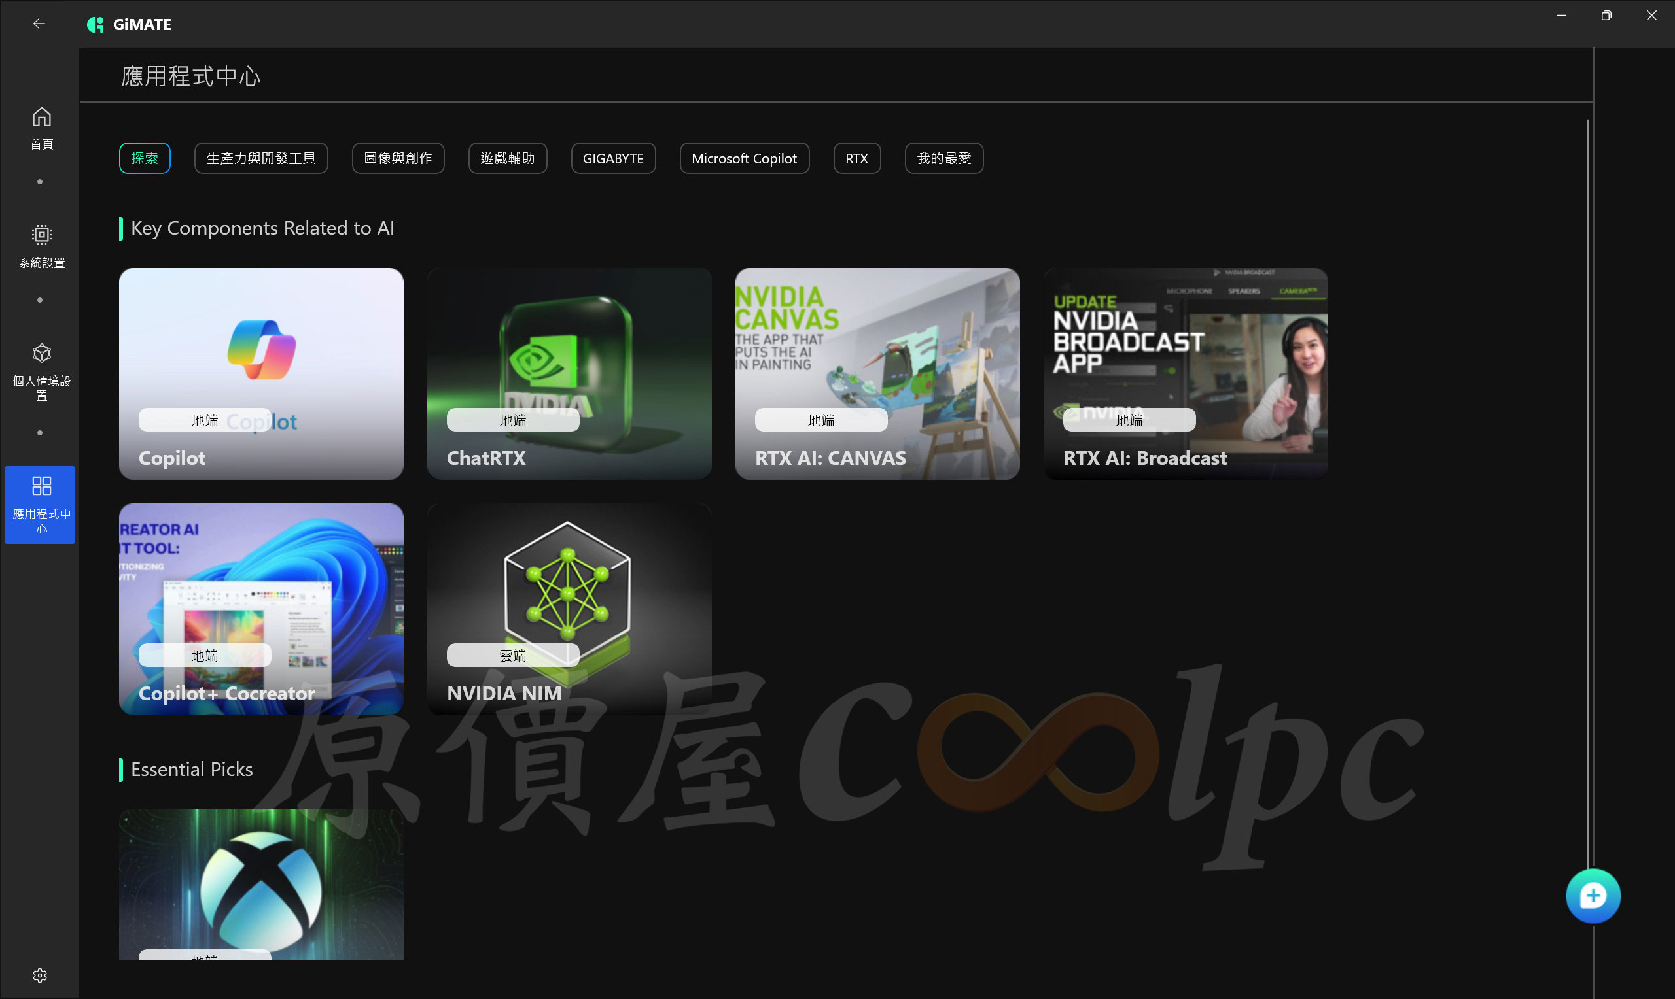Image resolution: width=1675 pixels, height=999 pixels.
Task: Open the Home (首頁) sidebar icon
Action: [x=41, y=128]
